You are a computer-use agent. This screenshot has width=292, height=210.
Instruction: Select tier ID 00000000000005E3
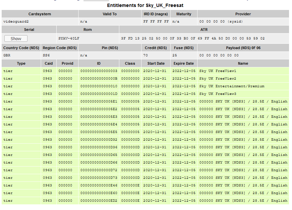click(x=99, y=117)
